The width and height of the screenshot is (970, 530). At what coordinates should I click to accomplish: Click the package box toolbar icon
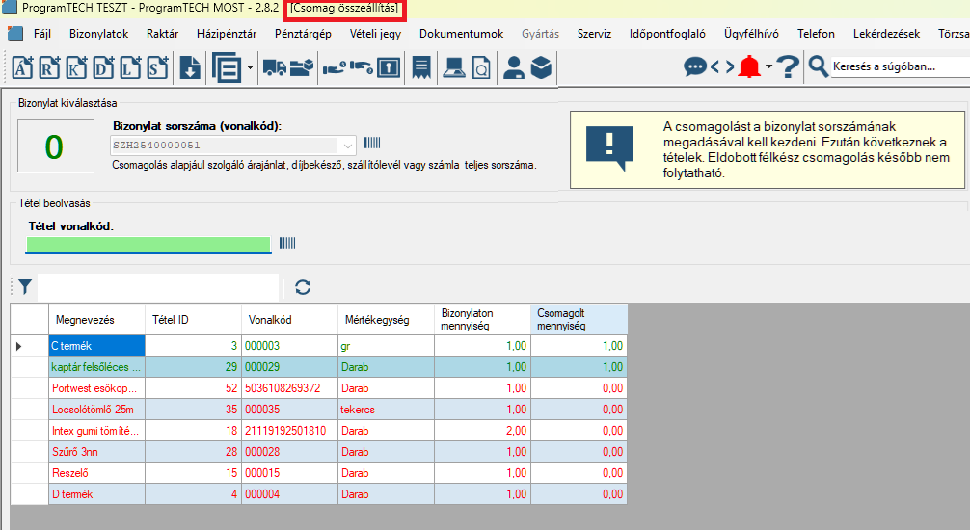pos(541,67)
